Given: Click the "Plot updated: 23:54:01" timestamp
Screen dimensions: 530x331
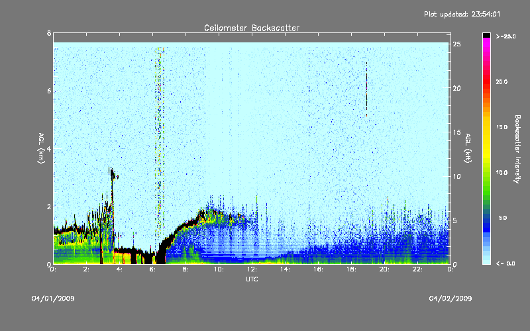Looking at the screenshot, I should click(462, 14).
